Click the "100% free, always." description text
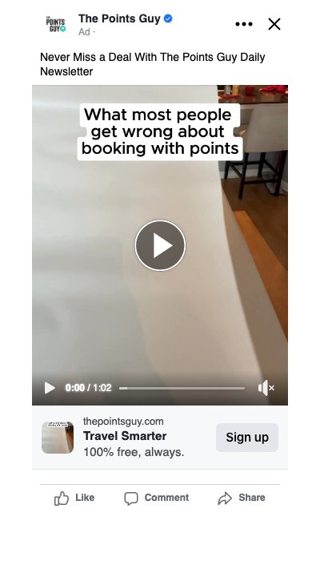 click(134, 452)
